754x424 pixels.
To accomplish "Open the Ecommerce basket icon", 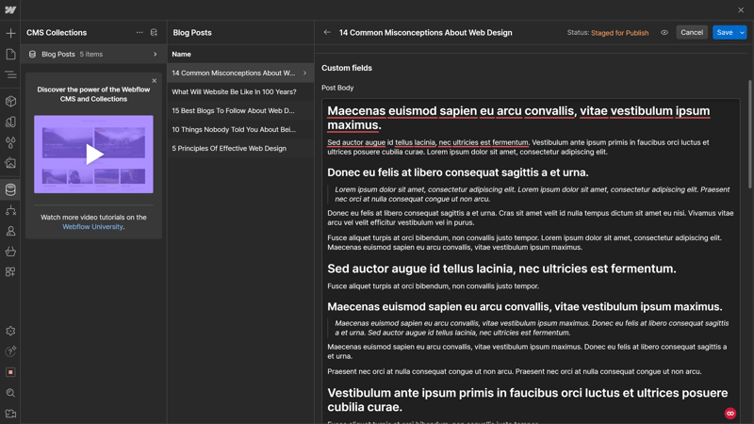I will click(x=10, y=252).
